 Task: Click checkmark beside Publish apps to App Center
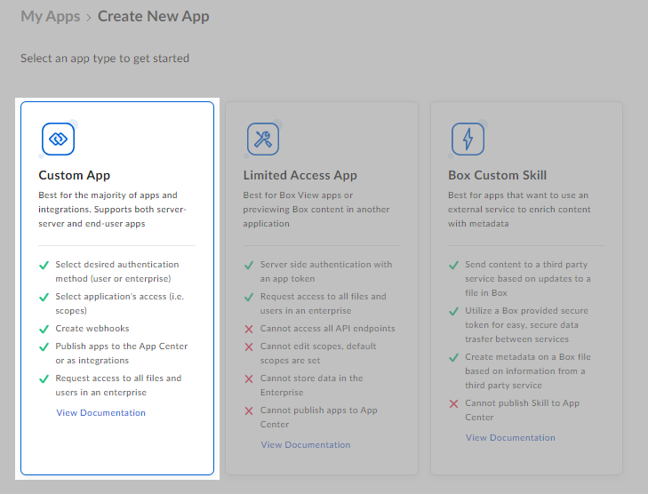(44, 347)
